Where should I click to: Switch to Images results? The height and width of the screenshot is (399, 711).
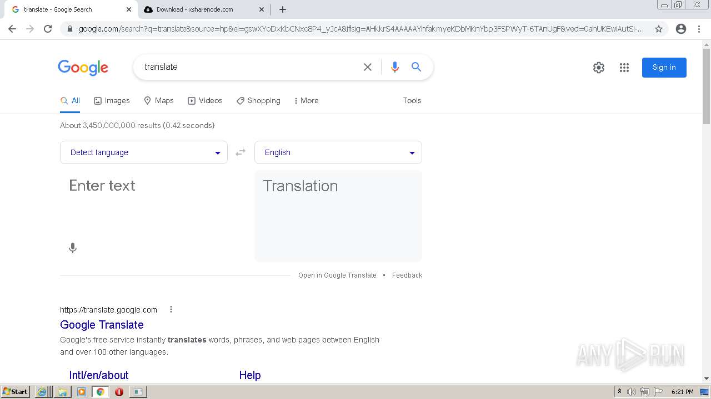point(112,101)
